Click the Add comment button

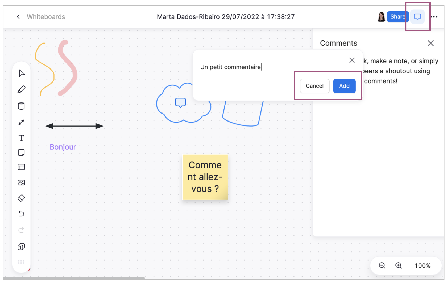click(344, 86)
